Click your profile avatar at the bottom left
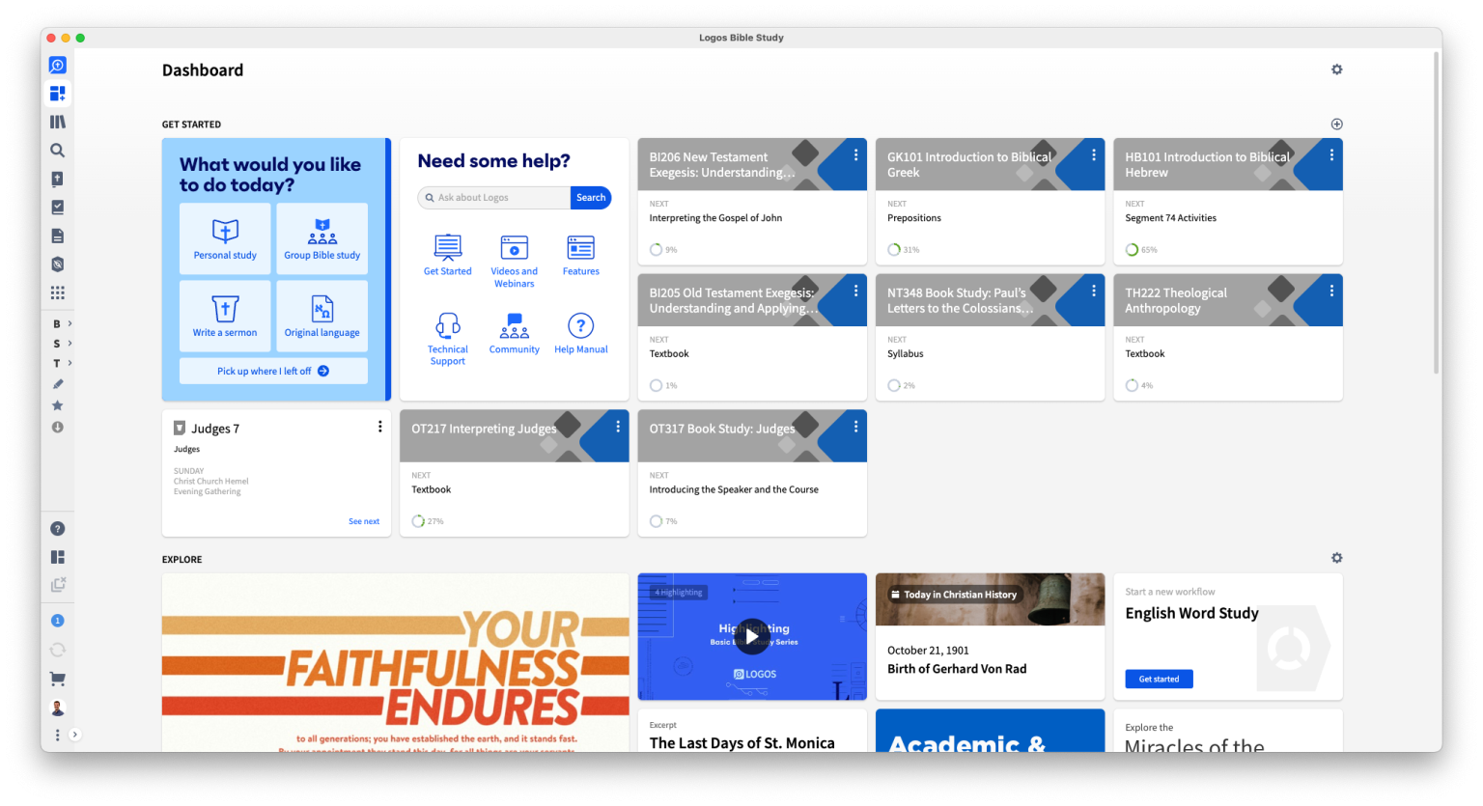Screen dimensions: 1483x806 tap(57, 708)
